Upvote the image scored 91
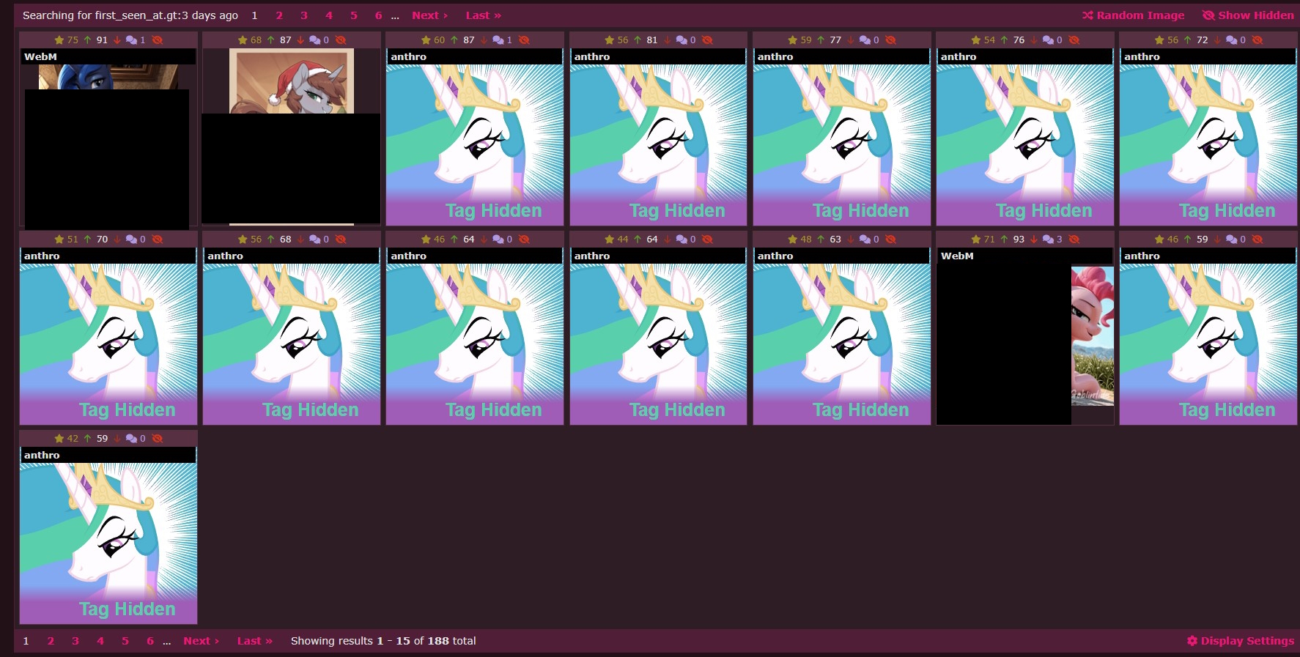This screenshot has width=1300, height=657. [x=87, y=40]
